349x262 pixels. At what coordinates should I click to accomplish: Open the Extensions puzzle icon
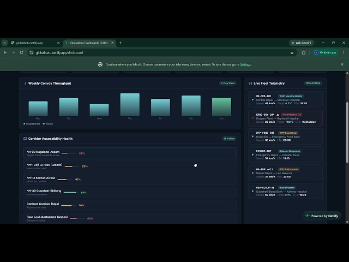coord(303,52)
